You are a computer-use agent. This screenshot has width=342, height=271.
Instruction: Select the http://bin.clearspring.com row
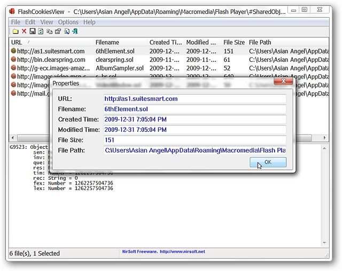169,59
